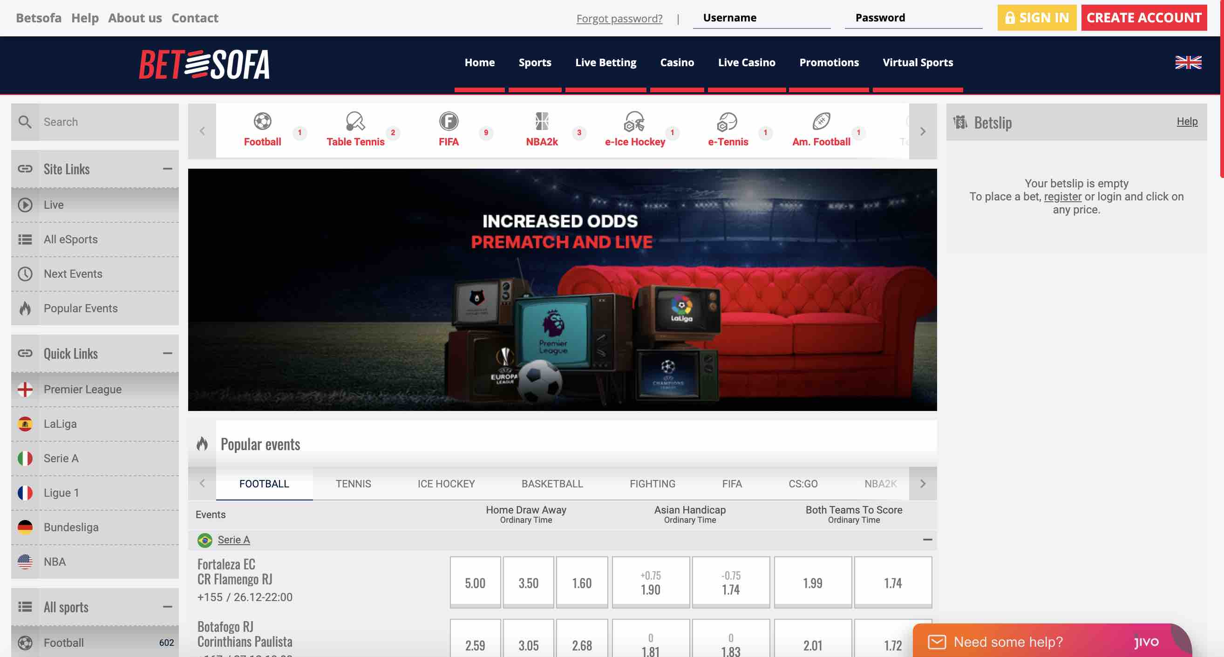
Task: Click the CREATE ACCOUNT button
Action: (x=1144, y=18)
